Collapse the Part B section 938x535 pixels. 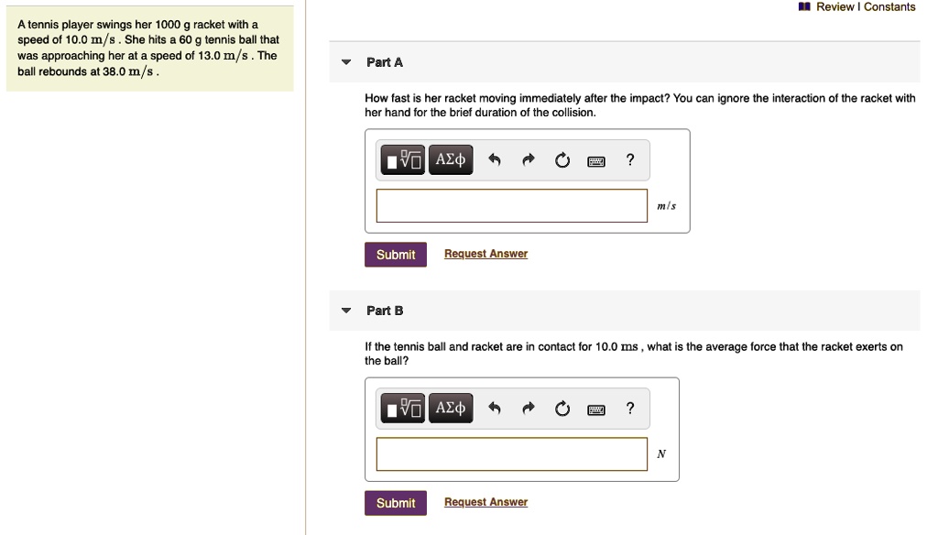[x=346, y=311]
